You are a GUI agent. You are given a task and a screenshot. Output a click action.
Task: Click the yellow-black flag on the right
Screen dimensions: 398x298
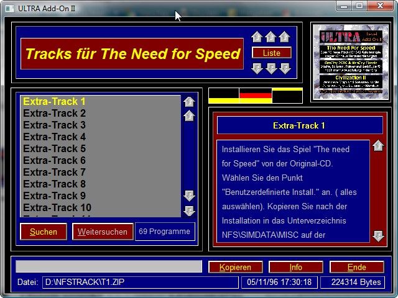point(287,96)
